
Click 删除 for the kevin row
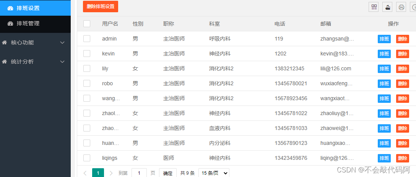pos(403,54)
